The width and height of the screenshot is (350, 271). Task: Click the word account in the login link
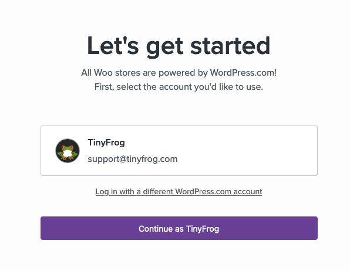(248, 192)
